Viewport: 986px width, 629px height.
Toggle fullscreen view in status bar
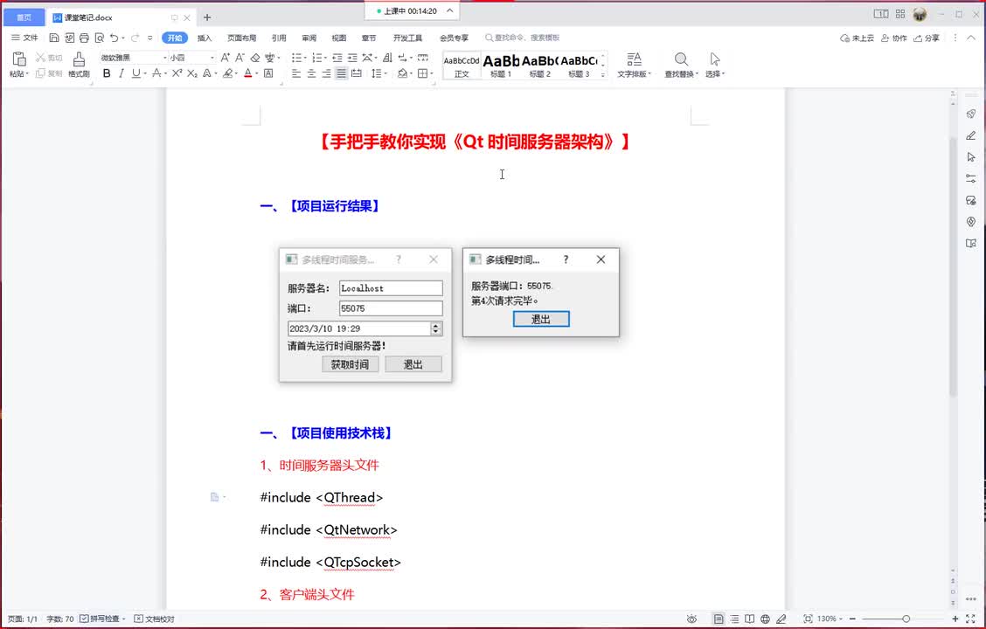point(971,619)
